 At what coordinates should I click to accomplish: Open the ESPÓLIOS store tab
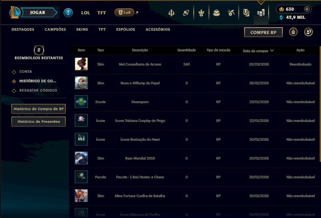click(126, 29)
